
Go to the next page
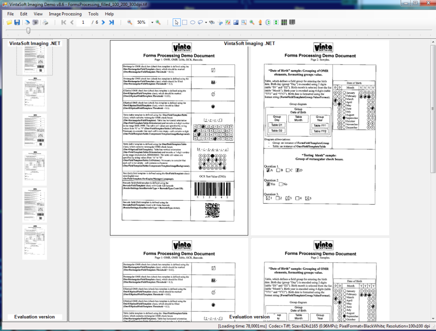point(103,22)
